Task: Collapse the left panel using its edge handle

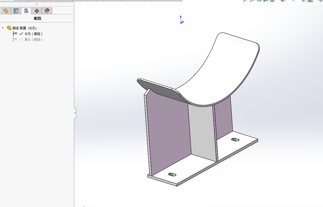Action: coord(75,113)
